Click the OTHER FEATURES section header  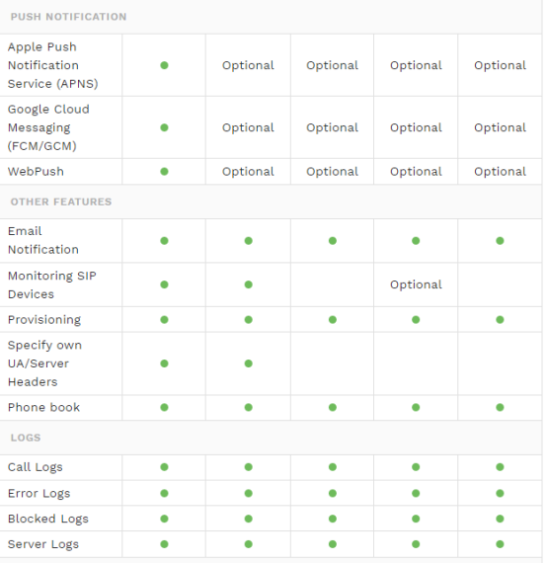61,201
